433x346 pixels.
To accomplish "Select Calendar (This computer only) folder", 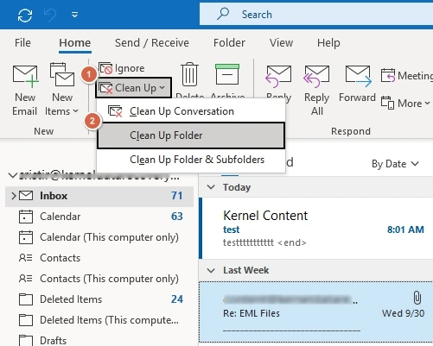I will (99, 237).
